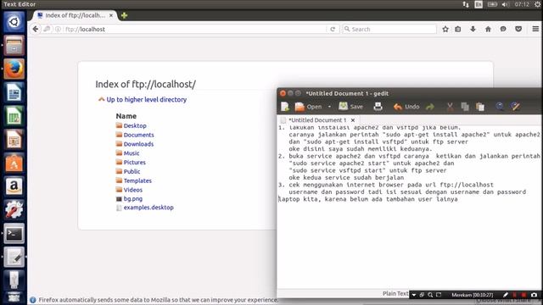Screen dimensions: 543x305
Task: Launch LibreOffice Writer from launcher
Action: click(14, 92)
